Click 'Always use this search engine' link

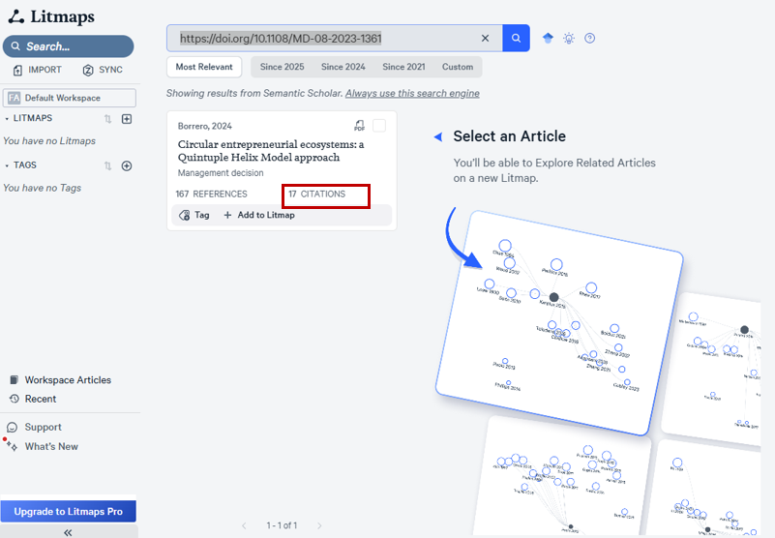click(x=412, y=94)
